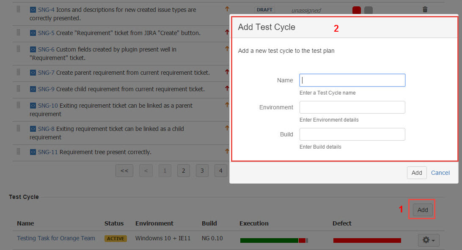This screenshot has height=250, width=462.
Task: Cancel the Add Test Cycle dialog
Action: tap(440, 173)
